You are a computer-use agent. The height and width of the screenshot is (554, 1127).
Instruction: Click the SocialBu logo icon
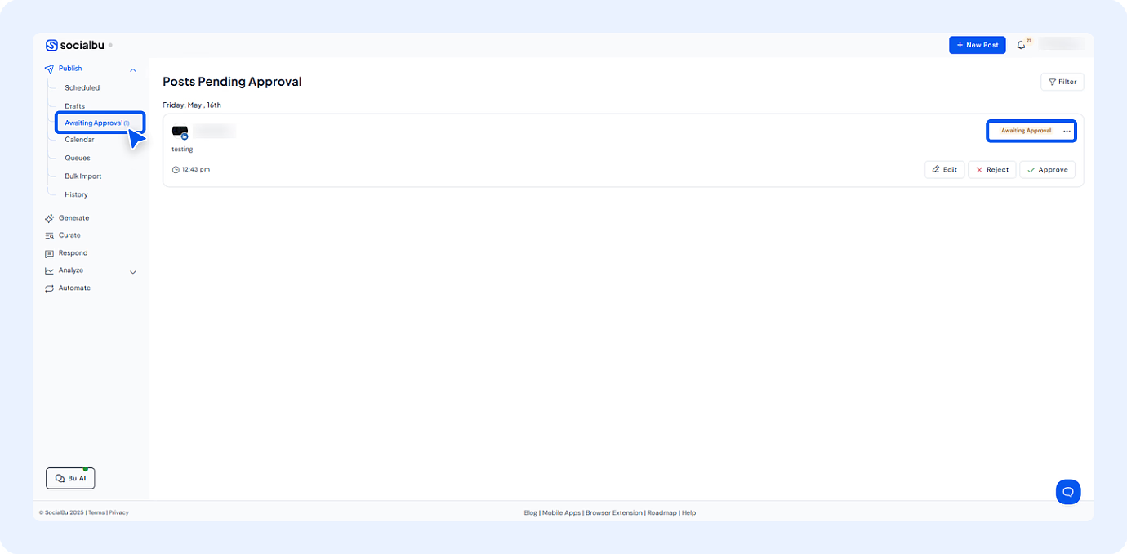click(51, 46)
